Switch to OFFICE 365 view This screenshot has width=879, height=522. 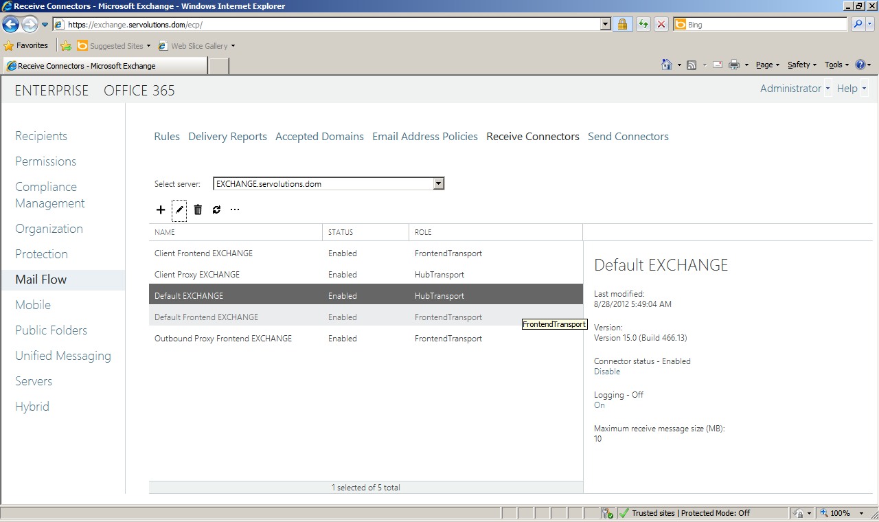click(x=139, y=91)
